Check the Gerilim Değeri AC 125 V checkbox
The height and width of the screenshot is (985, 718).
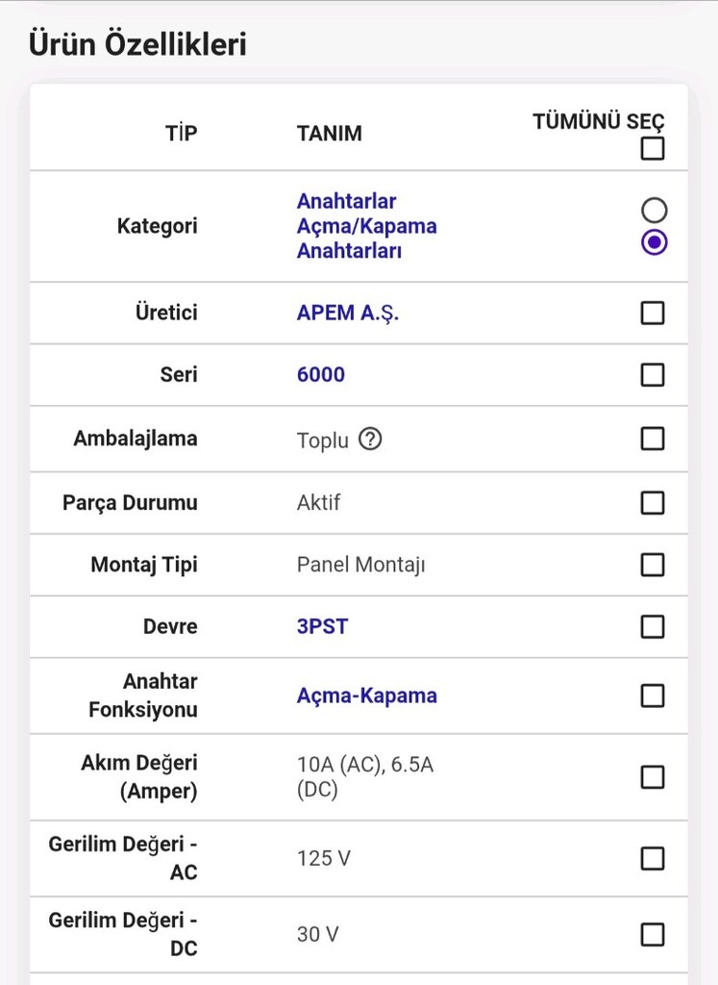coord(653,858)
